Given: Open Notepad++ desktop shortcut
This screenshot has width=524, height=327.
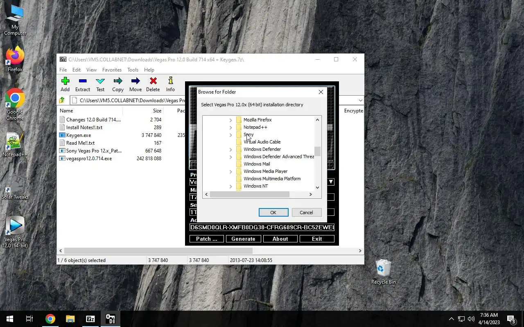Looking at the screenshot, I should click(x=15, y=145).
